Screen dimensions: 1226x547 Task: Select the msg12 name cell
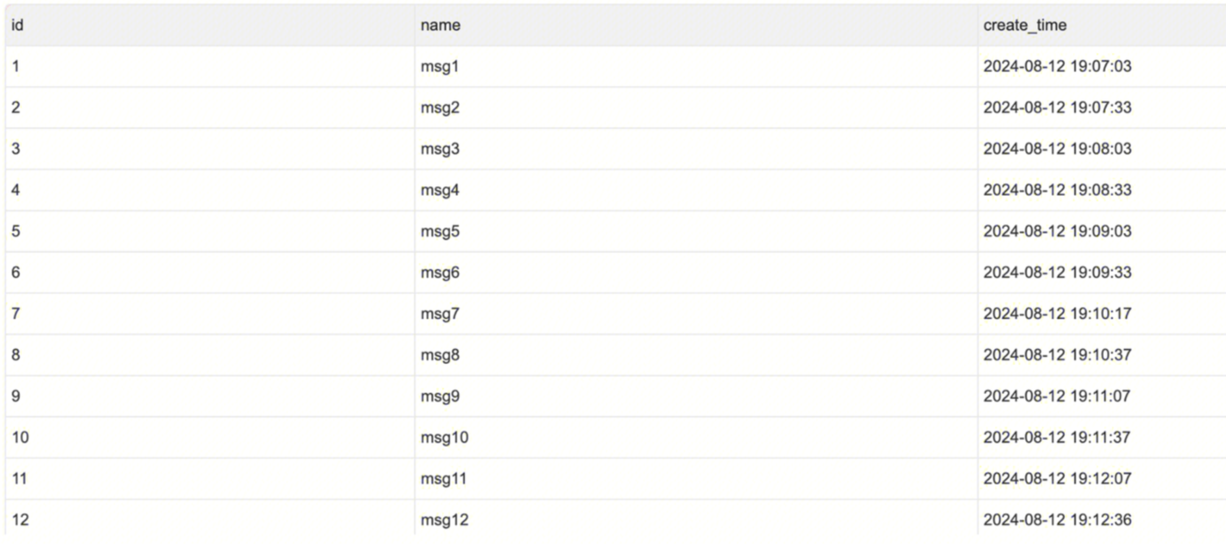(x=444, y=520)
